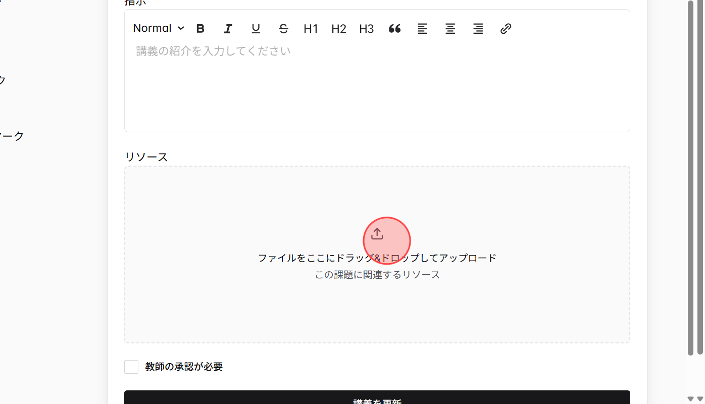This screenshot has width=705, height=404.
Task: Apply Heading 1 style
Action: coord(311,28)
